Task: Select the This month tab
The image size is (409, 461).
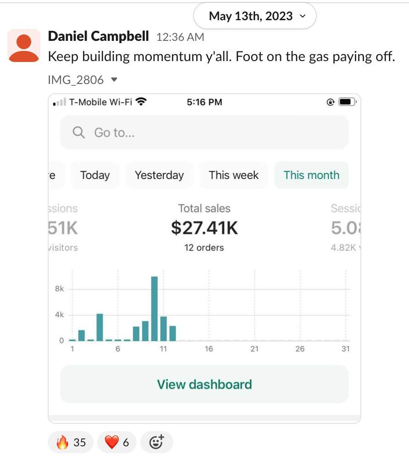Action: pyautogui.click(x=311, y=175)
